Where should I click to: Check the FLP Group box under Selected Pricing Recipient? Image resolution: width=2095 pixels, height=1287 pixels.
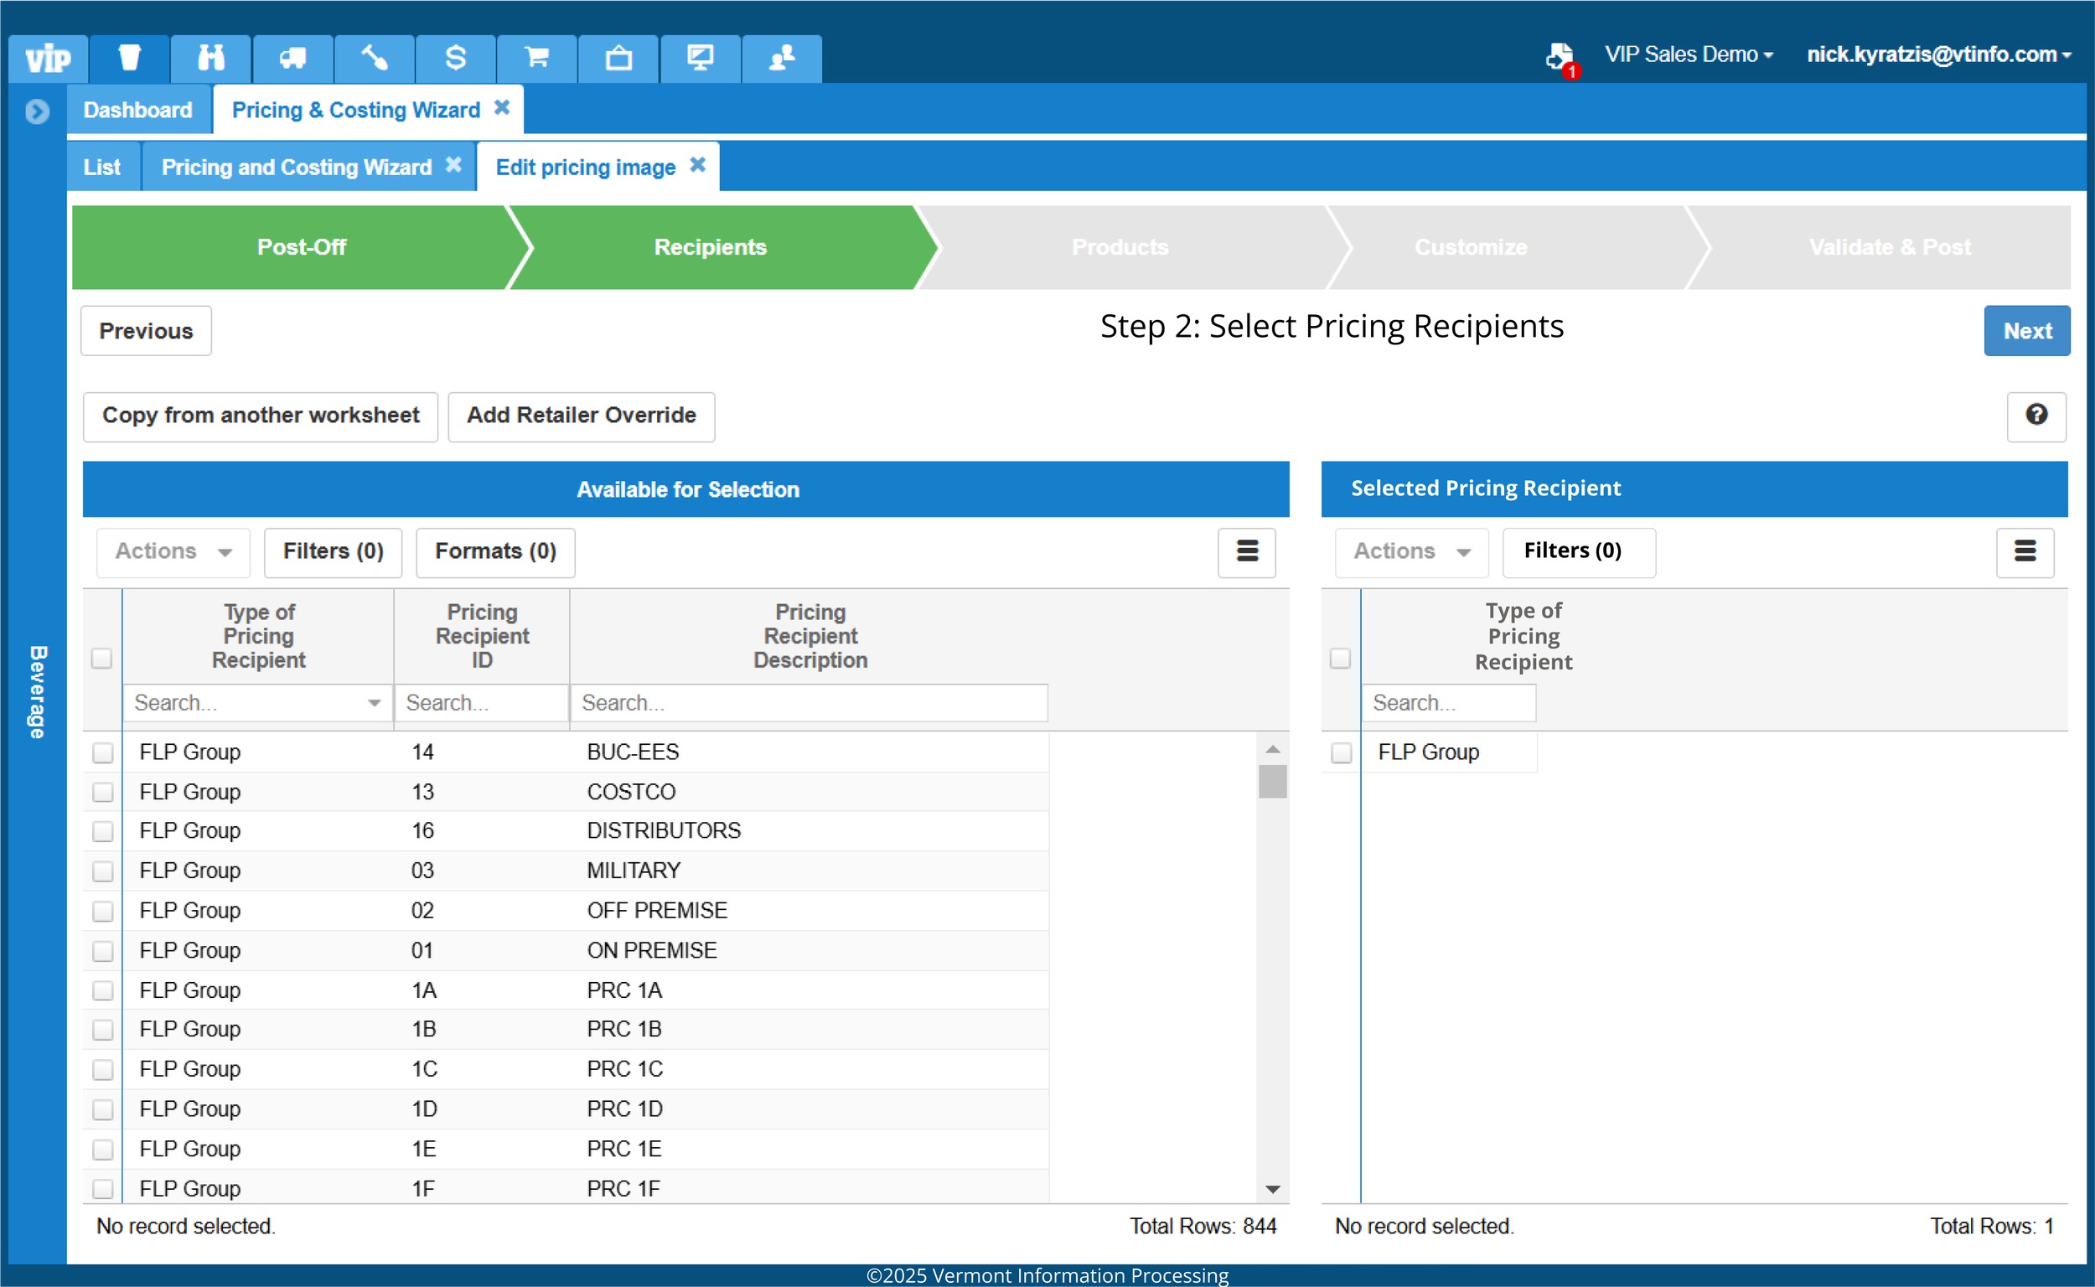click(x=1341, y=752)
